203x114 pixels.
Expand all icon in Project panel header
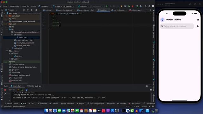pos(28,10)
